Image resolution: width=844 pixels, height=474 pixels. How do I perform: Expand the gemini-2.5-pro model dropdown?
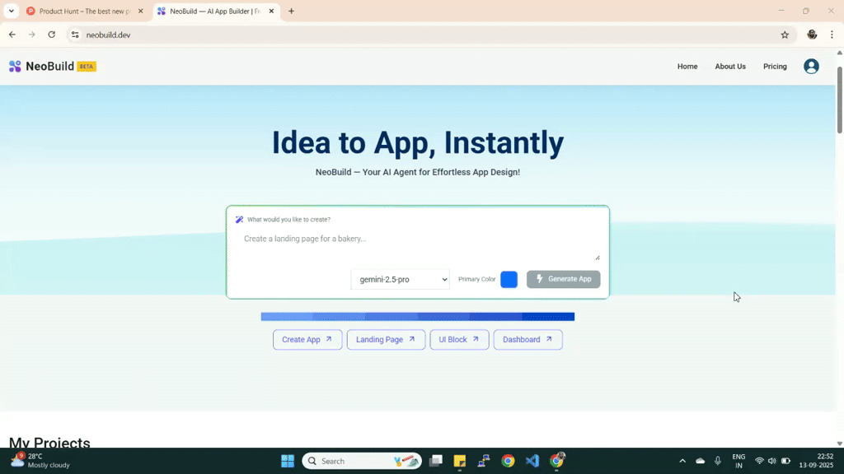click(x=400, y=280)
